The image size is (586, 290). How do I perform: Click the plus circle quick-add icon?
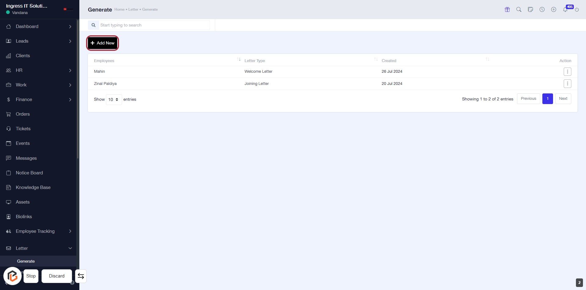(x=554, y=9)
